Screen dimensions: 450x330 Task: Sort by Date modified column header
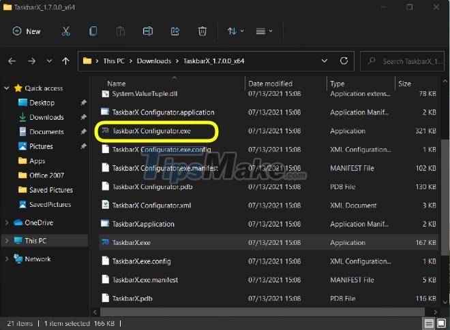pyautogui.click(x=270, y=84)
